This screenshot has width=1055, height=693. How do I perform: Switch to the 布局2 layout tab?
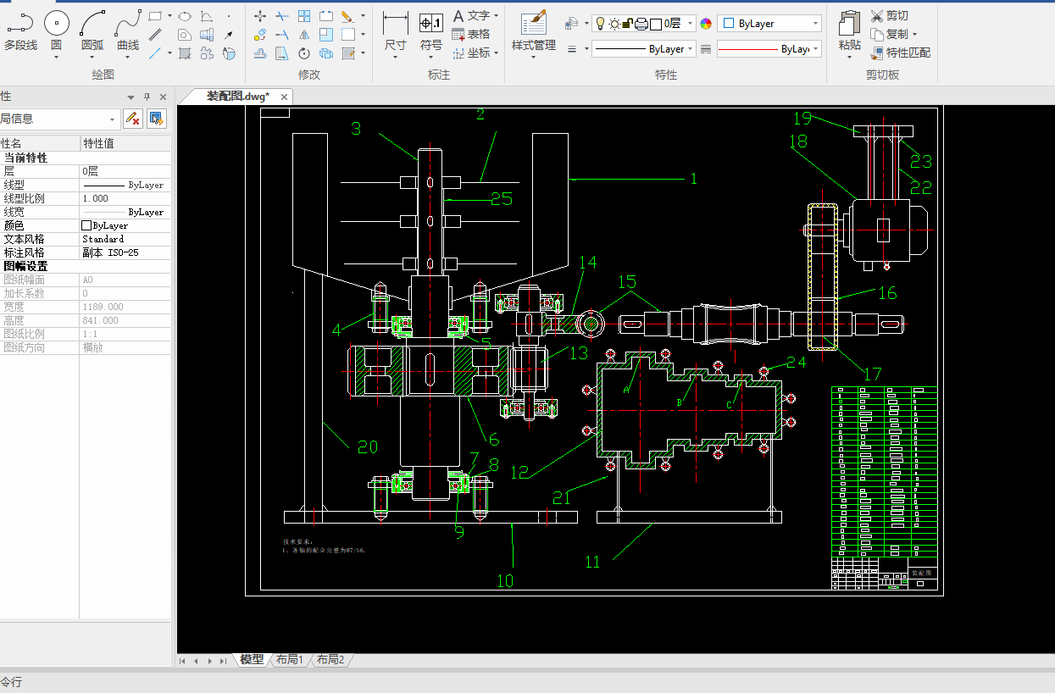coord(330,659)
